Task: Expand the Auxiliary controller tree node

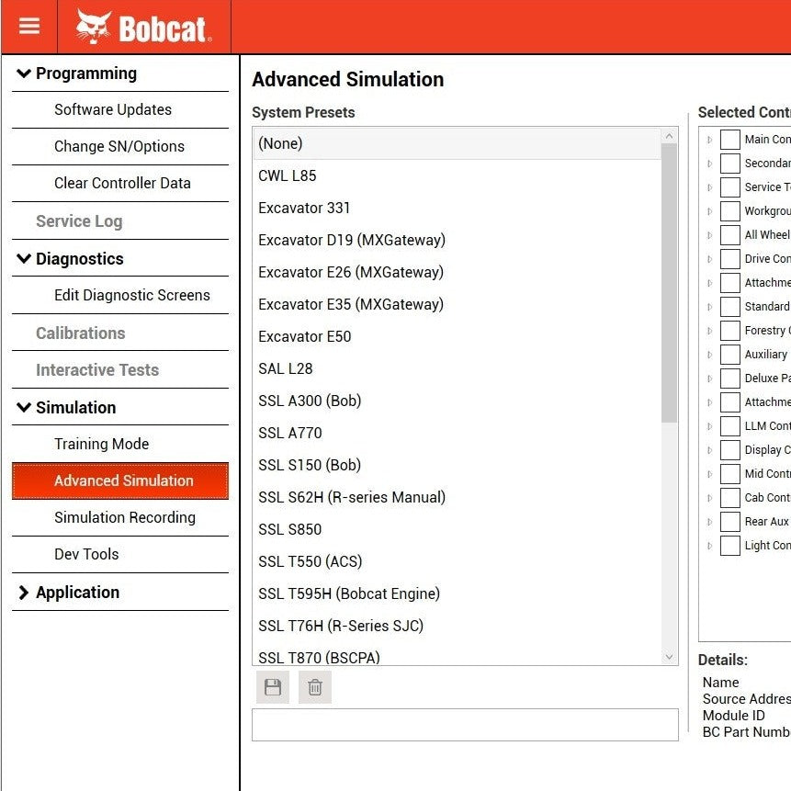Action: [709, 355]
